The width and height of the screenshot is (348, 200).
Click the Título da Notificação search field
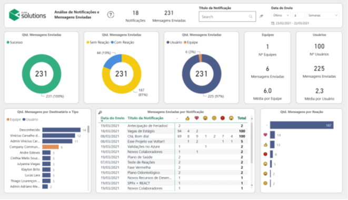[227, 17]
